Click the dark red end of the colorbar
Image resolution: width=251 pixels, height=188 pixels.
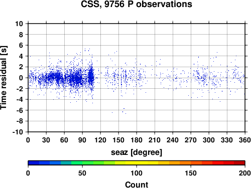click(x=239, y=163)
